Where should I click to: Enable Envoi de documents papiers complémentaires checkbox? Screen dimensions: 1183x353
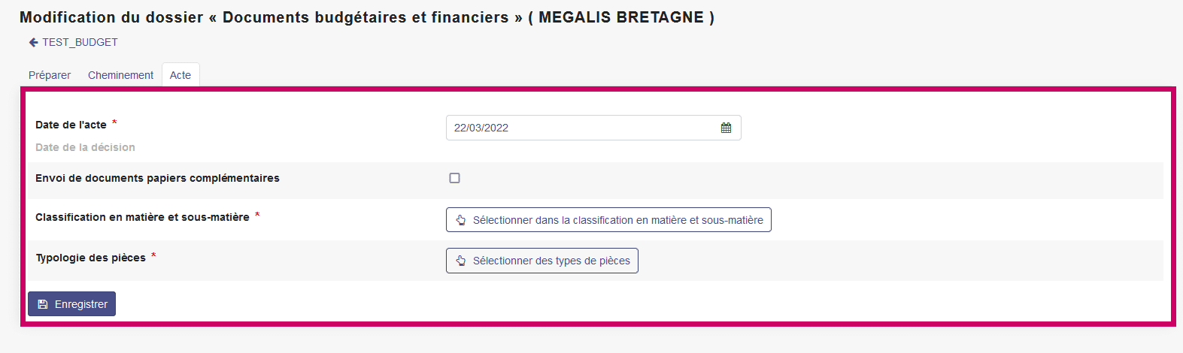454,178
